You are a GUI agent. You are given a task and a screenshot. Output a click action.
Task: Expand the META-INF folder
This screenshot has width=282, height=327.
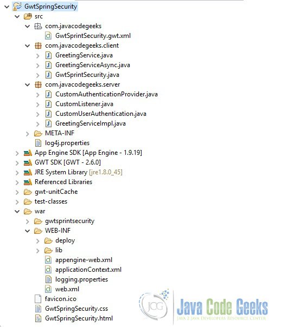[x=27, y=134]
